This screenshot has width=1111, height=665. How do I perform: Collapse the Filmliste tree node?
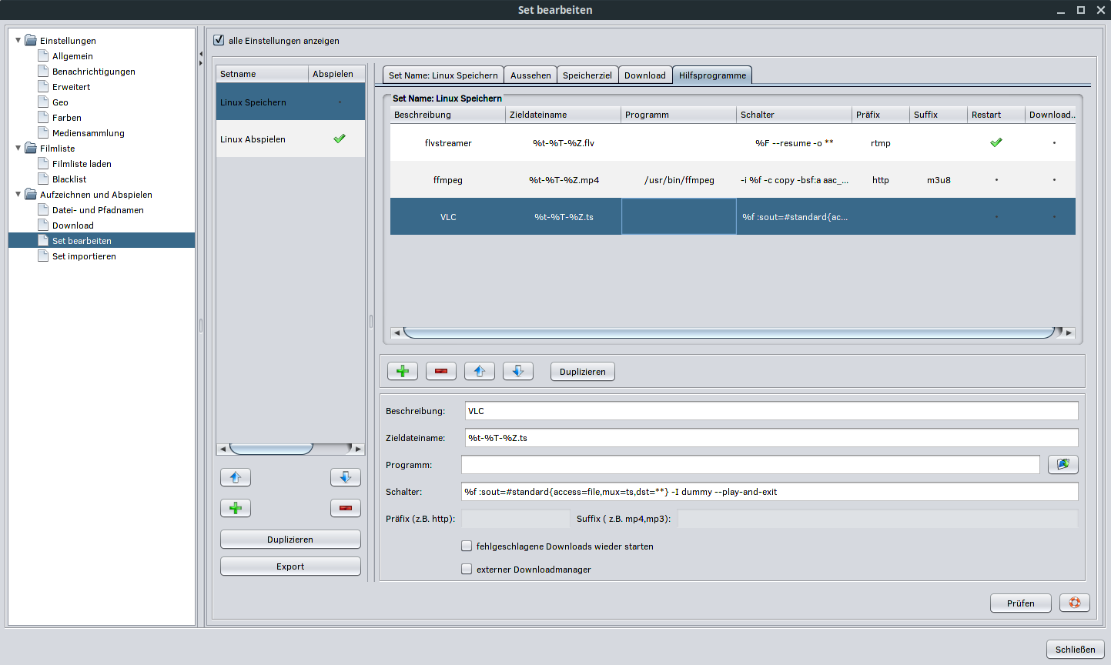coord(18,148)
